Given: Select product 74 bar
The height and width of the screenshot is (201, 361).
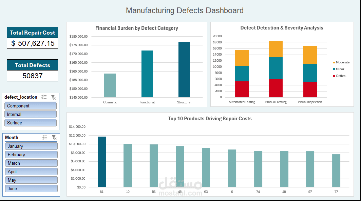Looking at the screenshot, I should pos(258,169).
